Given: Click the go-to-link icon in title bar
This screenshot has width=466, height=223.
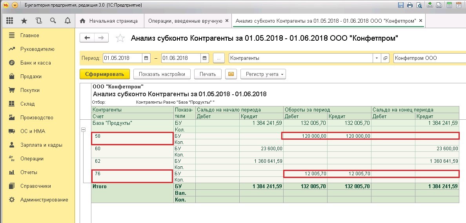Looking at the screenshot, I should 439,5.
